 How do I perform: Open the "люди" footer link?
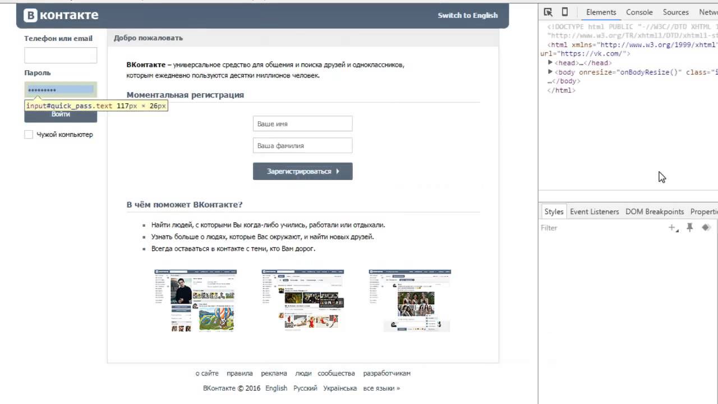303,373
